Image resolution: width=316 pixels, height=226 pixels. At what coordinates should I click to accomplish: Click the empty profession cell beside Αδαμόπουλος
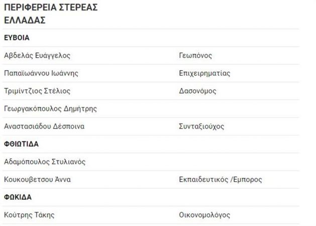coord(239,162)
